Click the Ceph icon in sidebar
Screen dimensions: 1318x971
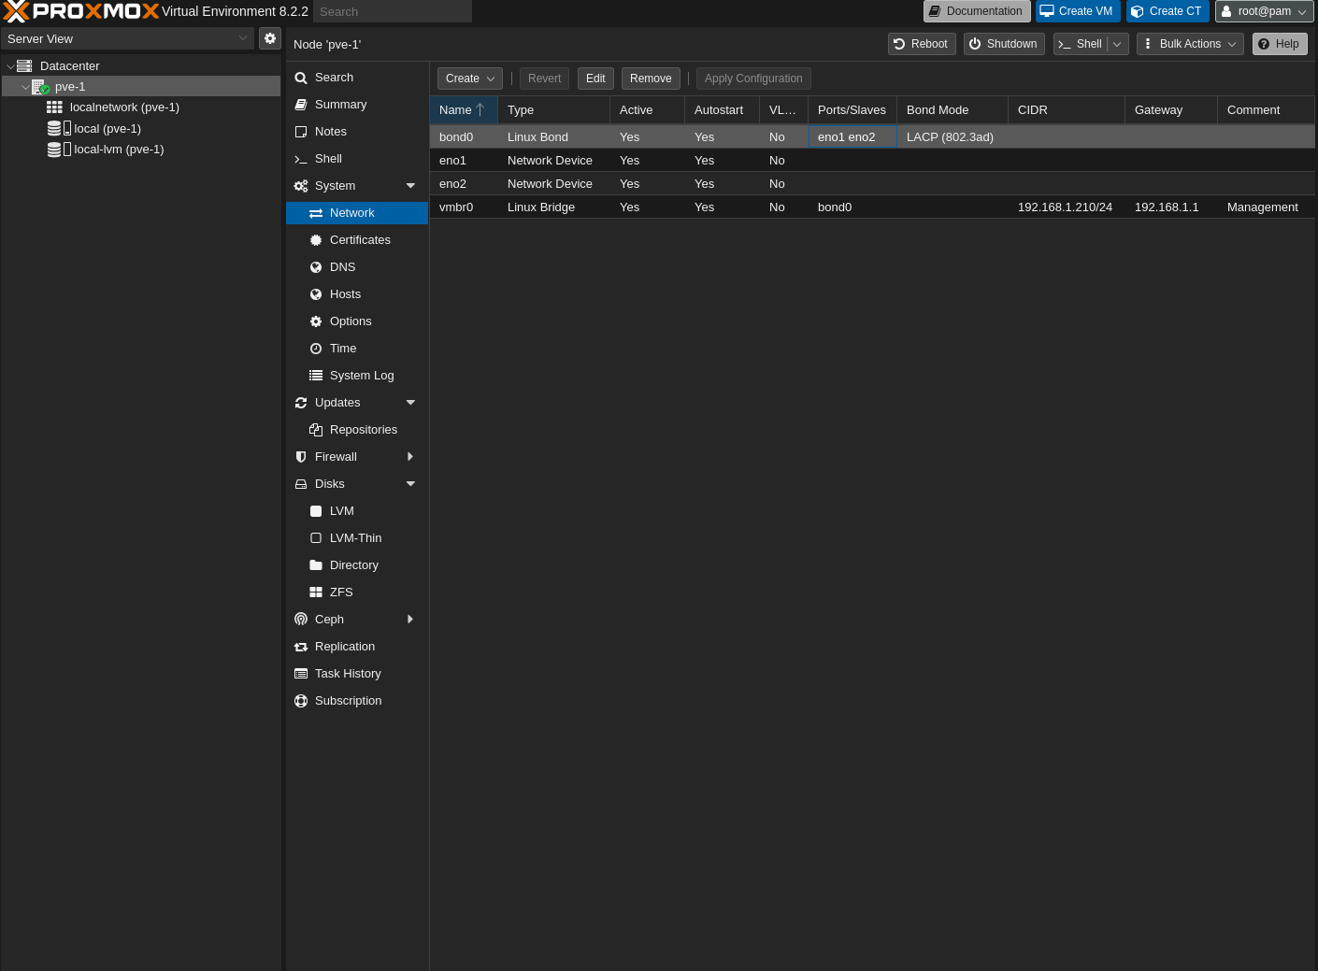pyautogui.click(x=301, y=620)
